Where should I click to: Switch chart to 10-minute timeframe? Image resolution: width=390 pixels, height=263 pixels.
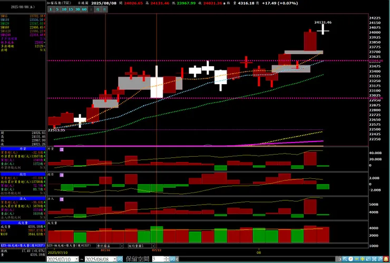coord(64,9)
